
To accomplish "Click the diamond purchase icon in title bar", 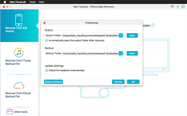I will click(x=172, y=7).
